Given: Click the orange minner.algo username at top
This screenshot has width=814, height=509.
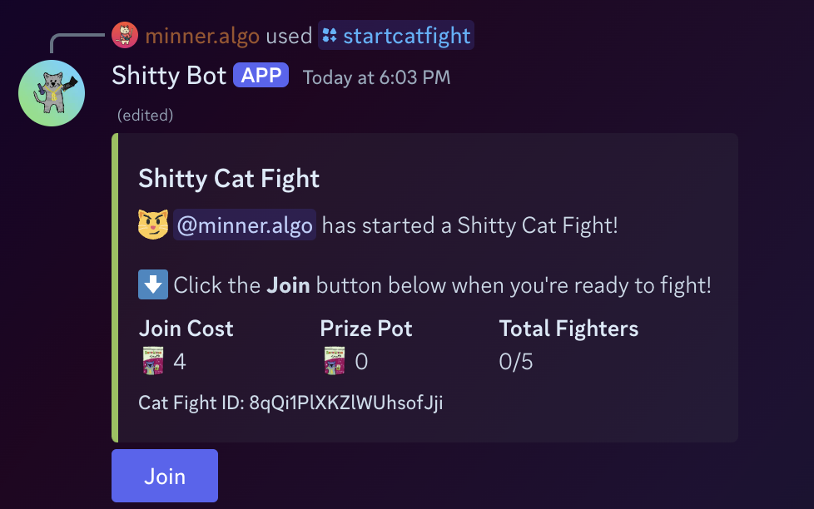Looking at the screenshot, I should tap(202, 36).
